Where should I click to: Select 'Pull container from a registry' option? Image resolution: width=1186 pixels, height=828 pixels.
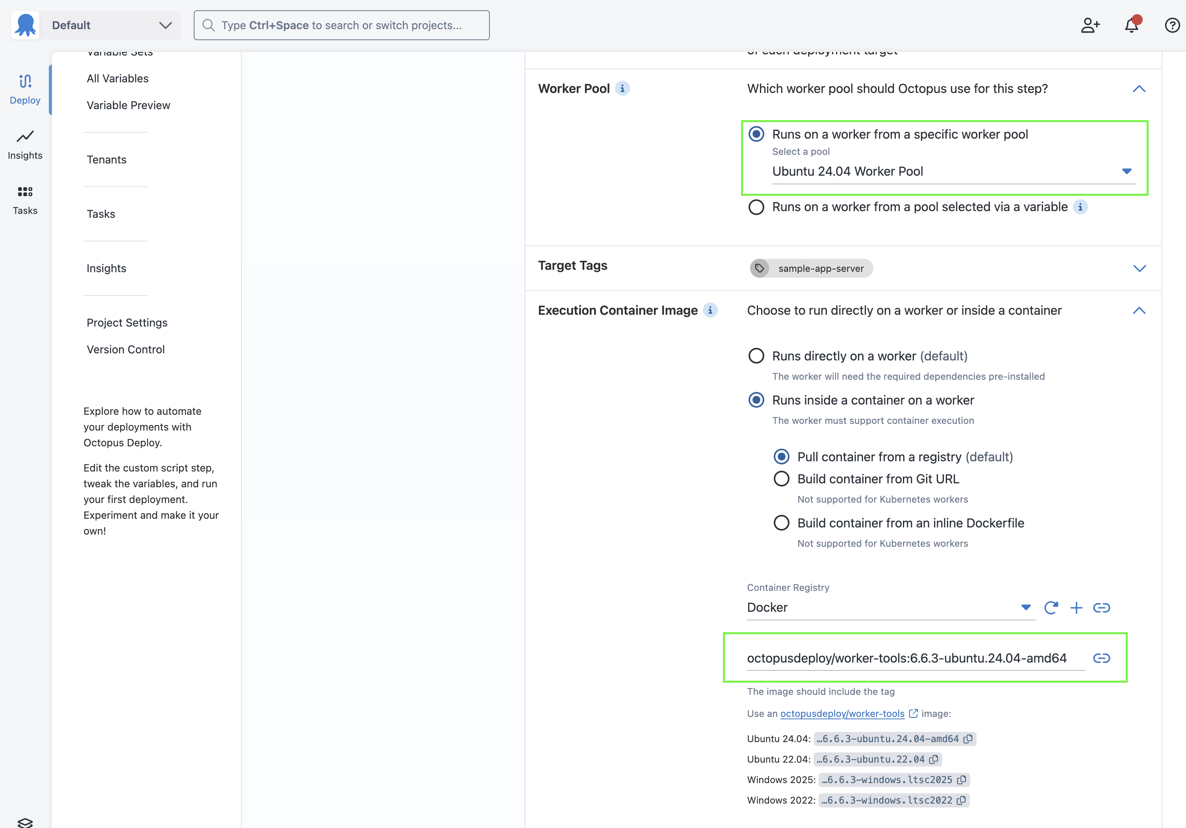(x=782, y=457)
